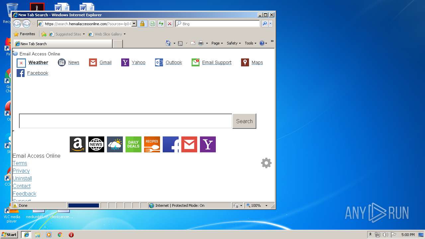Open the purple Yahoo tile

pyautogui.click(x=208, y=144)
